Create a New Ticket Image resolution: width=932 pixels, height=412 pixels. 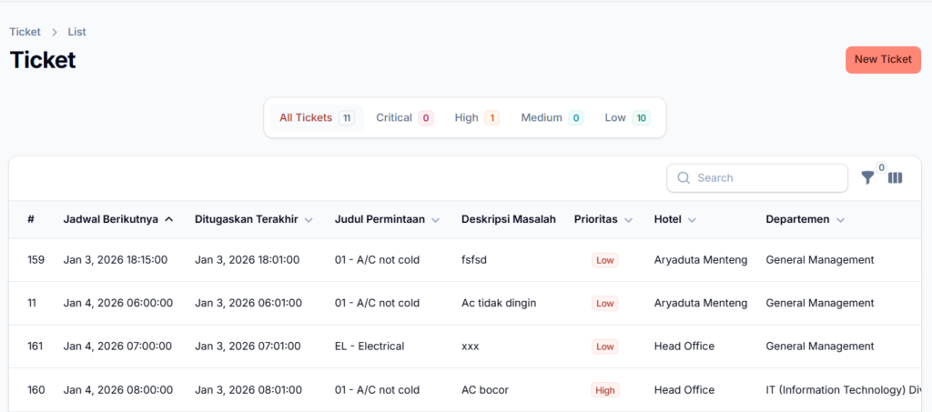pos(882,59)
